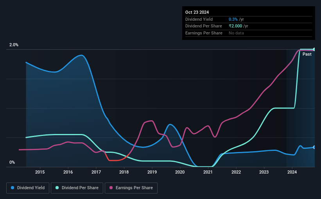Image resolution: width=321 pixels, height=199 pixels.
Task: Select the 2024 x-axis label
Action: click(292, 172)
